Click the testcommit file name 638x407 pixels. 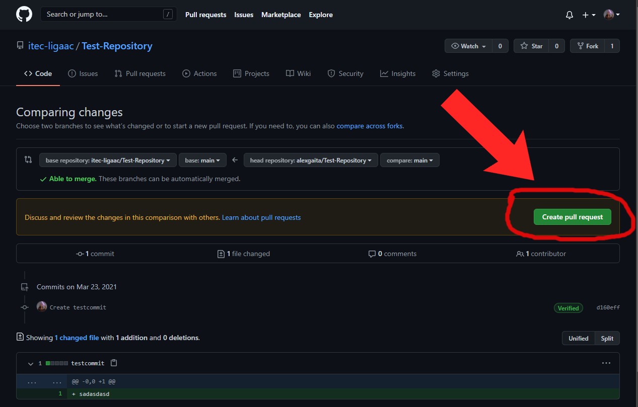(x=88, y=363)
